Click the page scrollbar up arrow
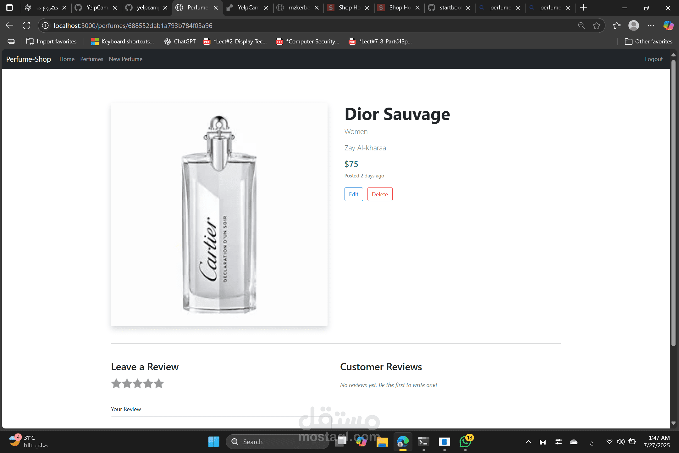The height and width of the screenshot is (453, 679). [x=673, y=54]
